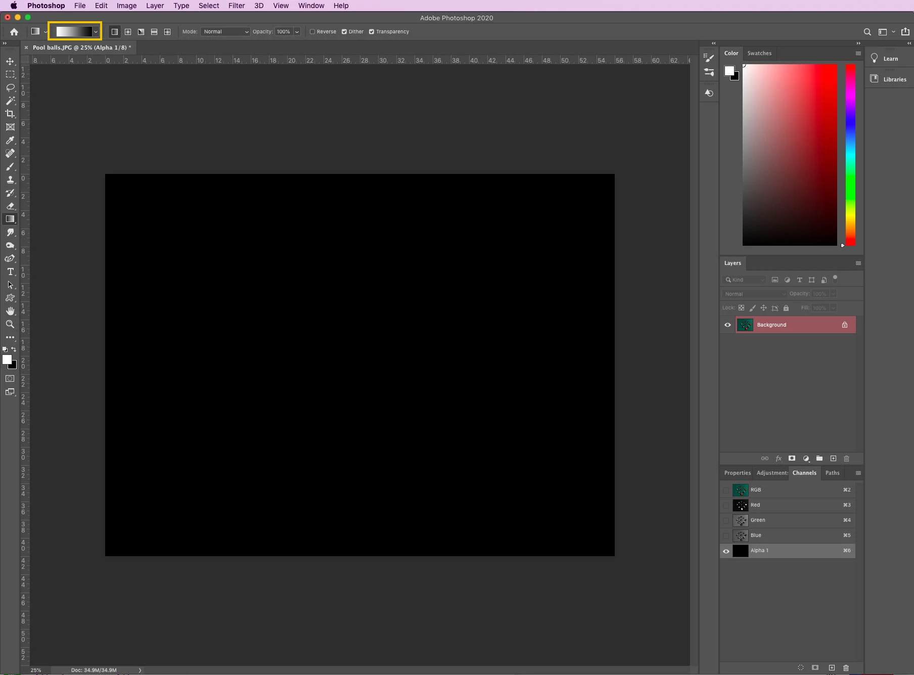Uncheck the Transparency checkbox
914x675 pixels.
[x=372, y=32]
